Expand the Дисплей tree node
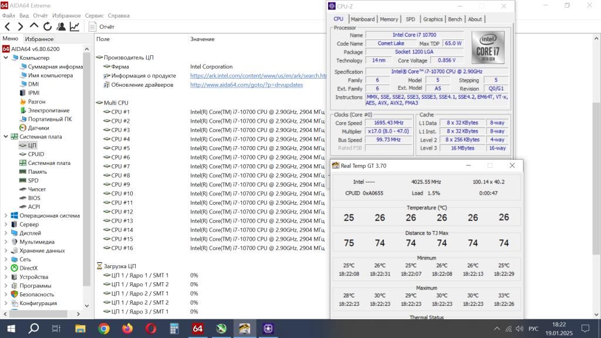The image size is (601, 338). coord(6,233)
